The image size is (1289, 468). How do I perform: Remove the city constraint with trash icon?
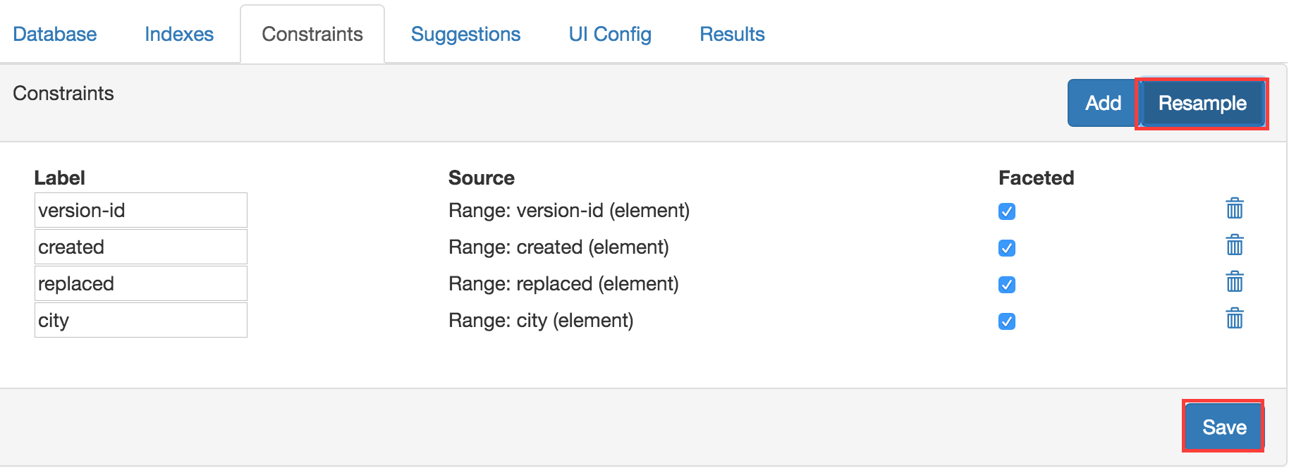1234,319
